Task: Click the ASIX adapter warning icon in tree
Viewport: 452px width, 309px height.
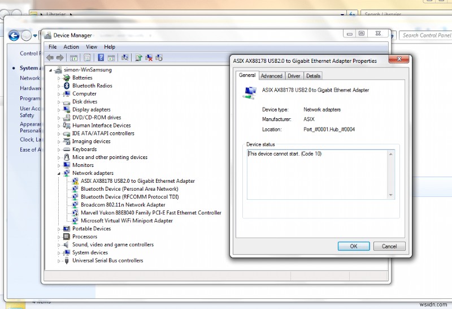Action: coord(75,181)
